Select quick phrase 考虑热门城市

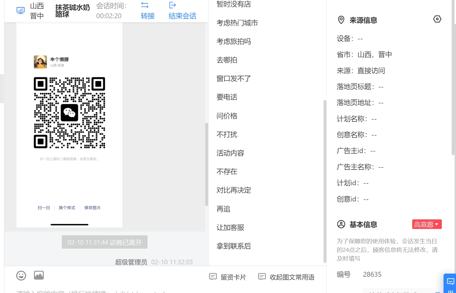tap(237, 23)
